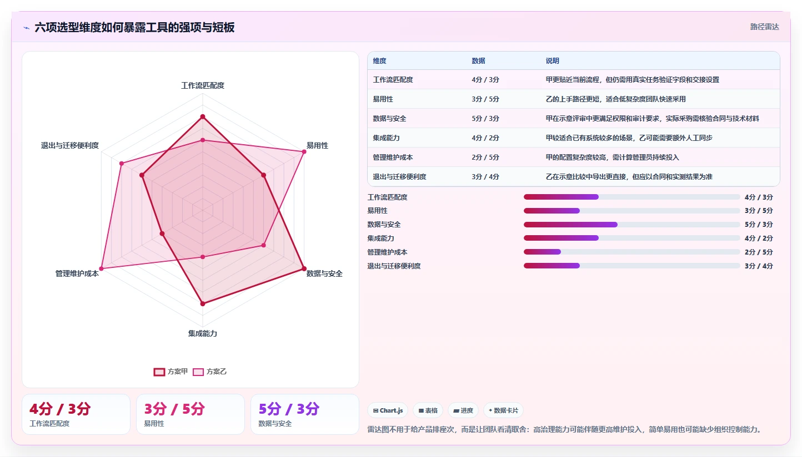Open the 4分 / 3分 工作流匹配度 stat card
The width and height of the screenshot is (802, 457).
76,414
